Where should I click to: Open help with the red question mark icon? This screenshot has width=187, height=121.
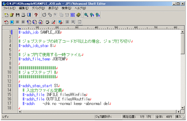click(36, 15)
